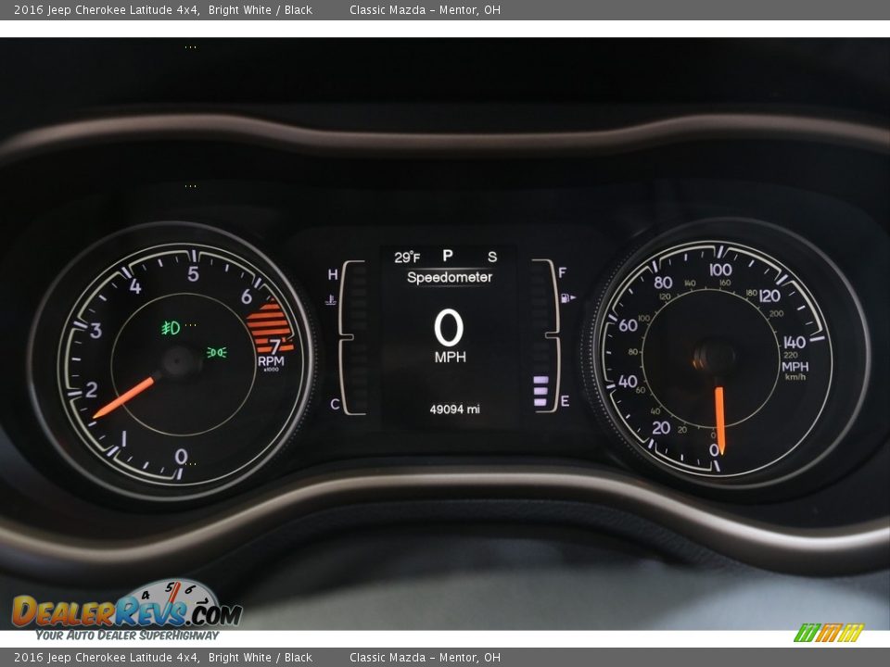The image size is (890, 667).
Task: Click the green fog light indicator icon
Action: point(171,328)
